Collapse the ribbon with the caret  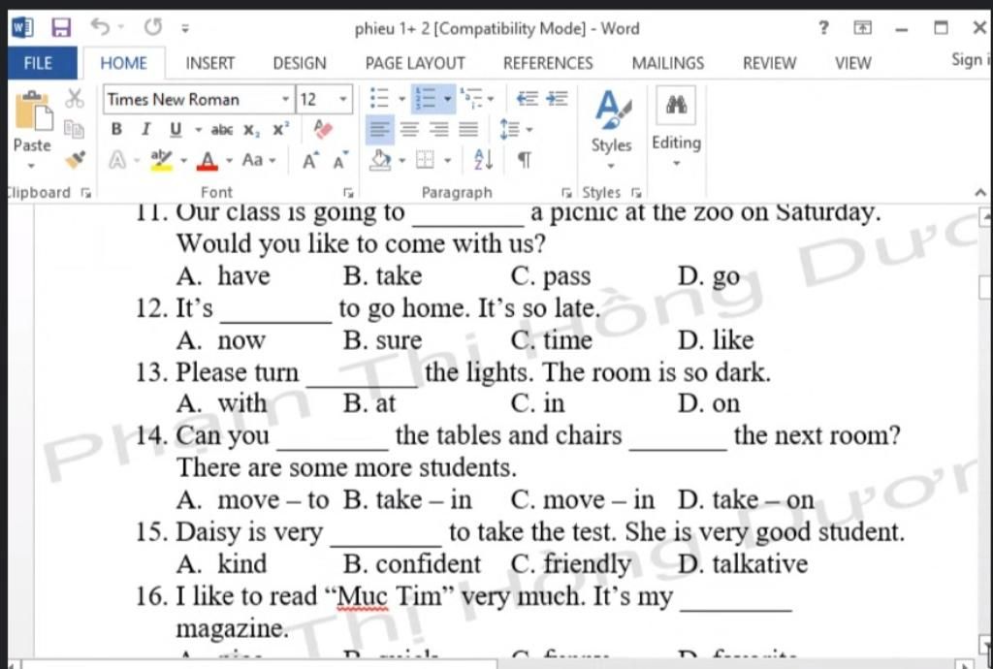tap(980, 192)
